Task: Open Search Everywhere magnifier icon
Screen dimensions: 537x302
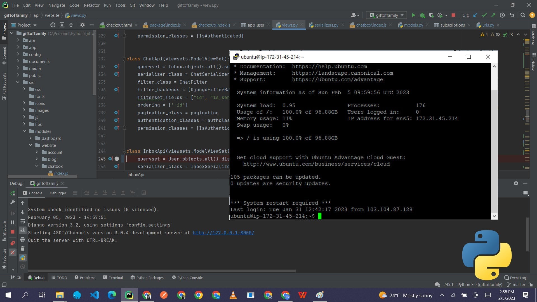Action: click(x=523, y=15)
